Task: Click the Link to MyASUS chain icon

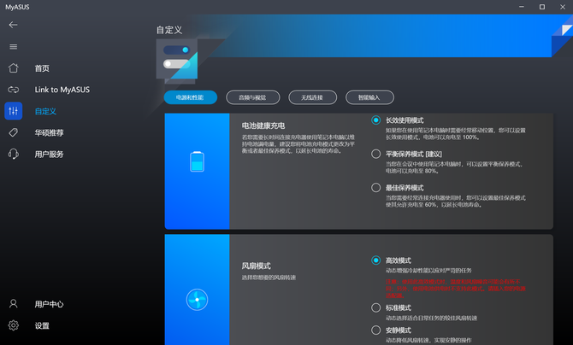Action: click(13, 90)
